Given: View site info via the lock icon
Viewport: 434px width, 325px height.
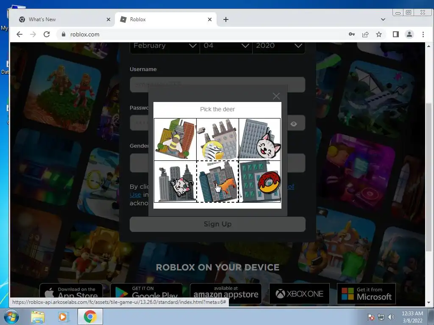Looking at the screenshot, I should [x=64, y=34].
